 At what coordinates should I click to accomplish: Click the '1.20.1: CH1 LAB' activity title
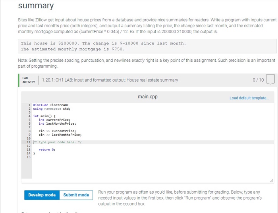point(110,80)
